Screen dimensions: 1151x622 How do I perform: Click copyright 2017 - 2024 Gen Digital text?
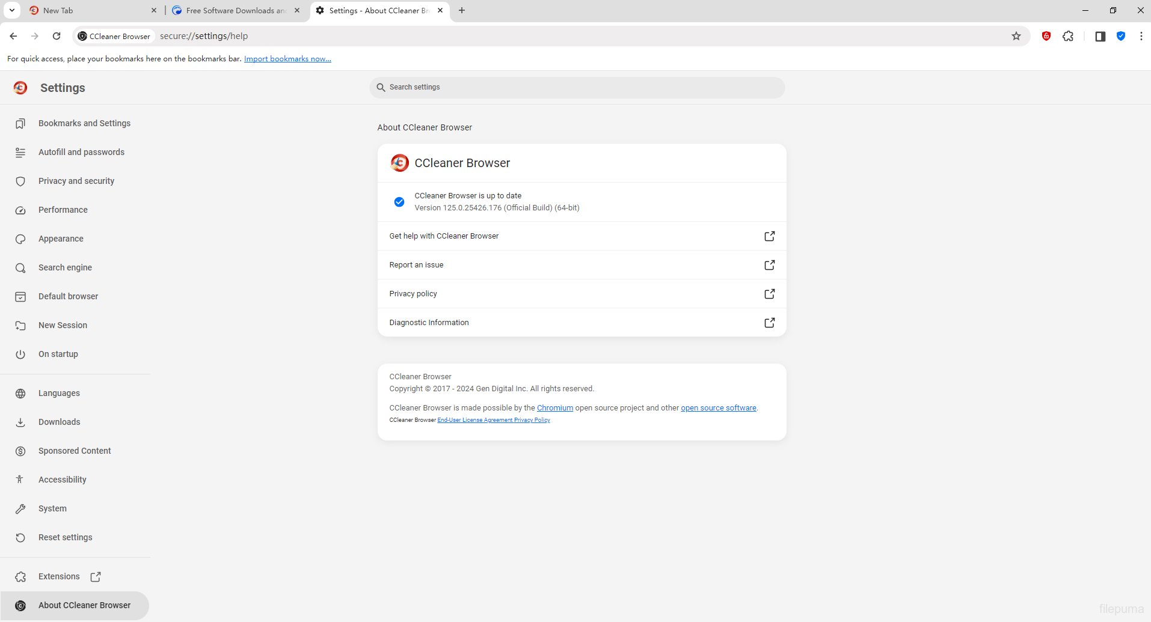tap(491, 389)
